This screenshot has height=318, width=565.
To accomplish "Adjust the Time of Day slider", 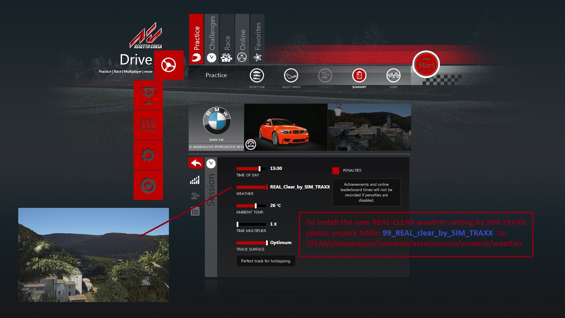I will point(251,169).
